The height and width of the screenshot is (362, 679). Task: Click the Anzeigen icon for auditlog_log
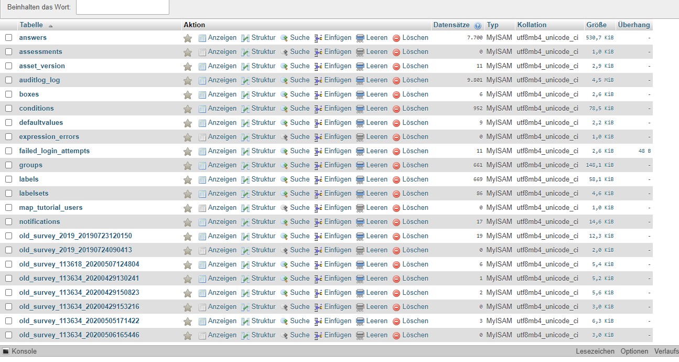tap(202, 80)
